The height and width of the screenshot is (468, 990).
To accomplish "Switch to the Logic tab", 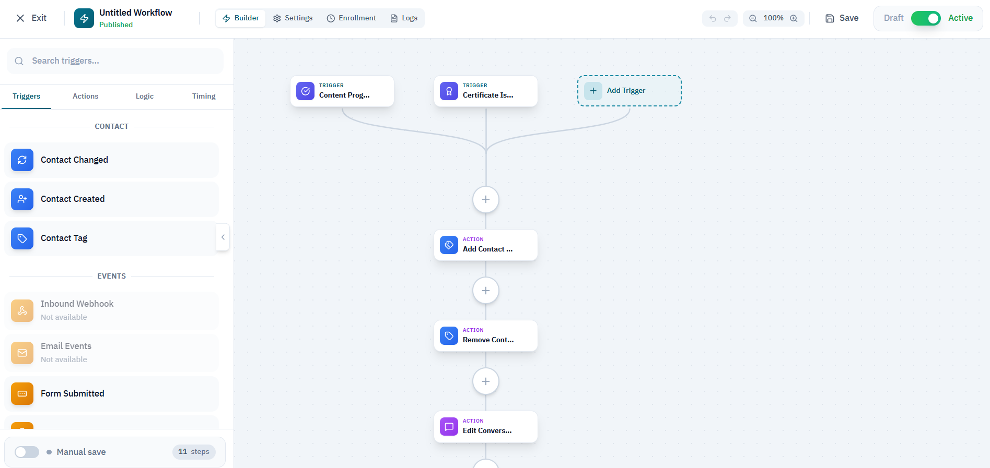I will pos(145,97).
